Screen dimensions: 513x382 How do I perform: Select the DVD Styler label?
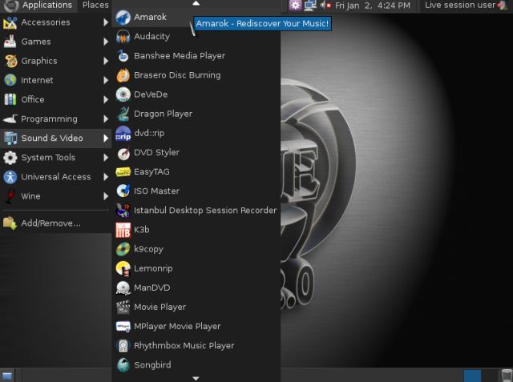(x=156, y=153)
